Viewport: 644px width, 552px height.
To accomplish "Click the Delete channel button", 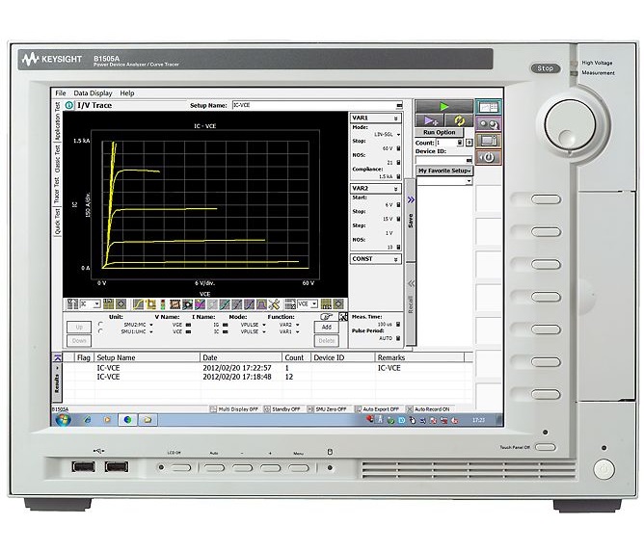I will pos(327,341).
